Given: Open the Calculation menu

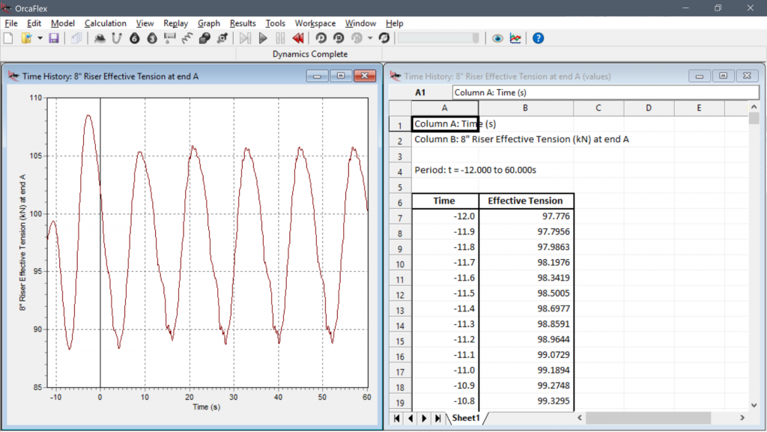Looking at the screenshot, I should click(x=105, y=23).
